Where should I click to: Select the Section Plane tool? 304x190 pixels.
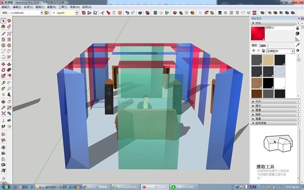9,127
